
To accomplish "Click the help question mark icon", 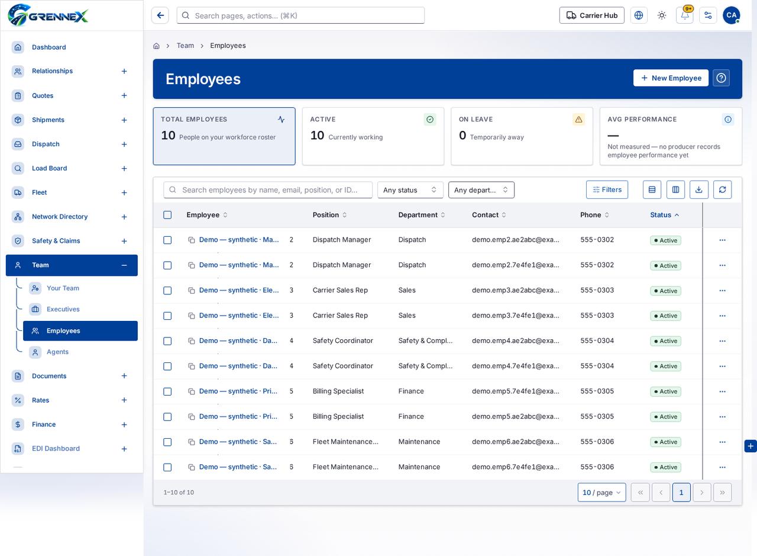I will coord(721,78).
